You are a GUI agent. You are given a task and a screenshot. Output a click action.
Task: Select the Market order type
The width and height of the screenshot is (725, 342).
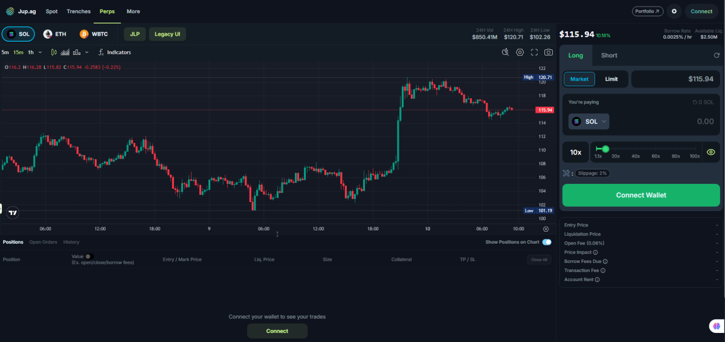tap(579, 79)
